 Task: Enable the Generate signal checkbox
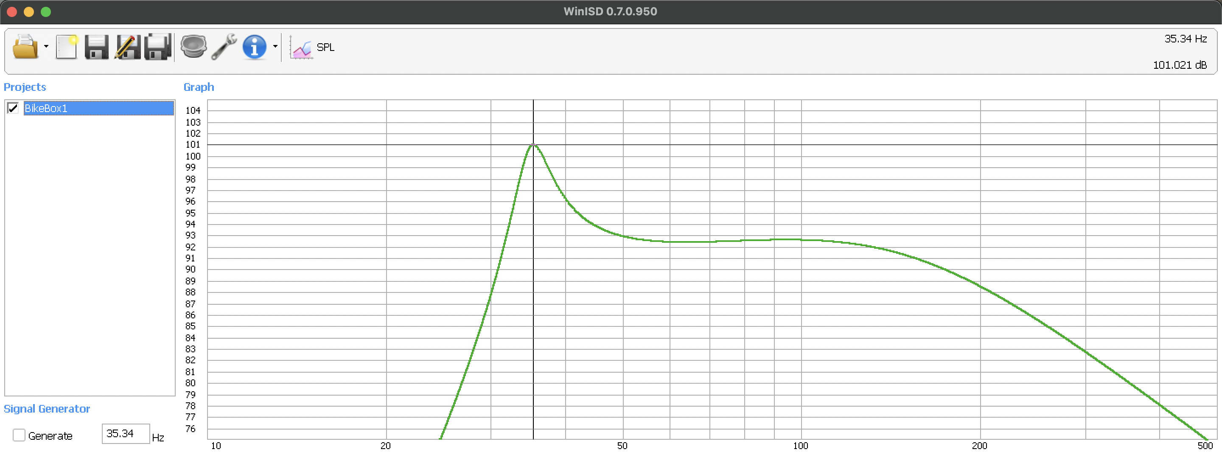pyautogui.click(x=19, y=435)
